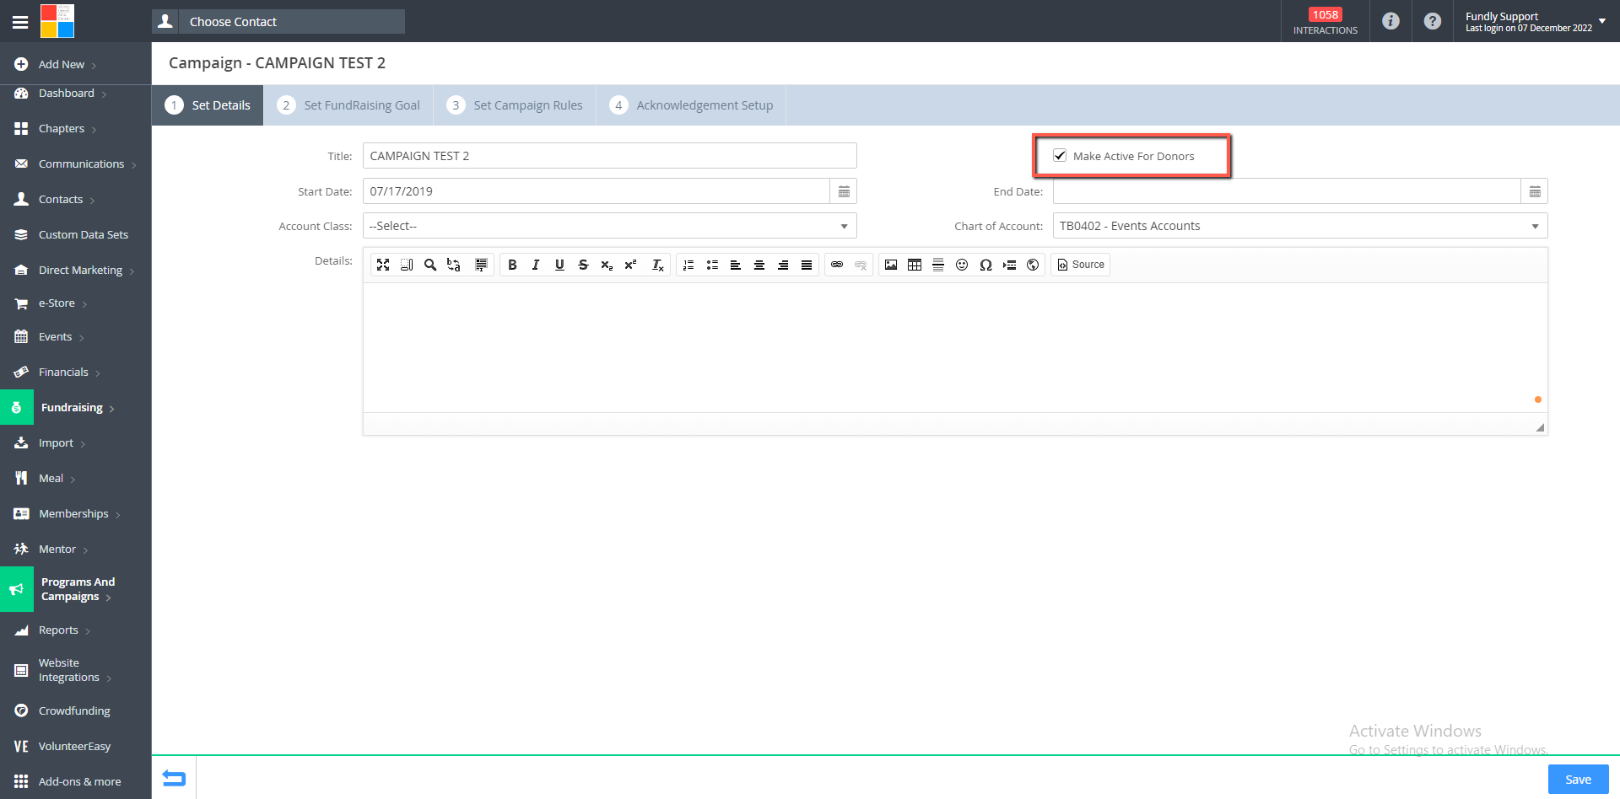Align text left
The width and height of the screenshot is (1620, 799).
click(736, 265)
